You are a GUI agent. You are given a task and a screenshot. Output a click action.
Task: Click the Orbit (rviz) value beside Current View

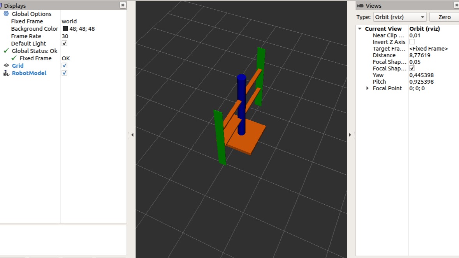424,29
